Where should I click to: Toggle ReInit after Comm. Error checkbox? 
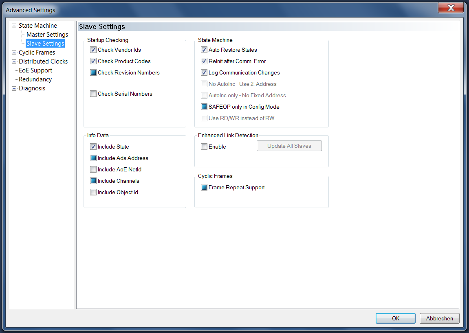pos(204,61)
